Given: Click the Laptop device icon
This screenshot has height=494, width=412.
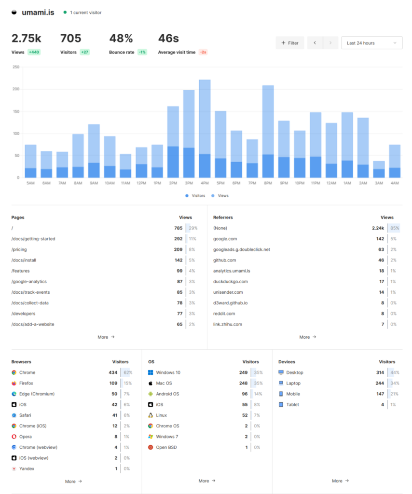Looking at the screenshot, I should click(281, 383).
